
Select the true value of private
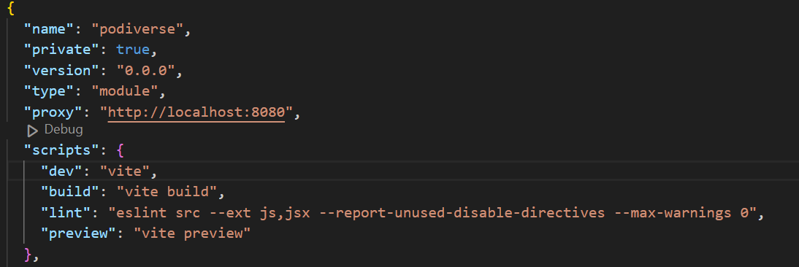coord(133,50)
